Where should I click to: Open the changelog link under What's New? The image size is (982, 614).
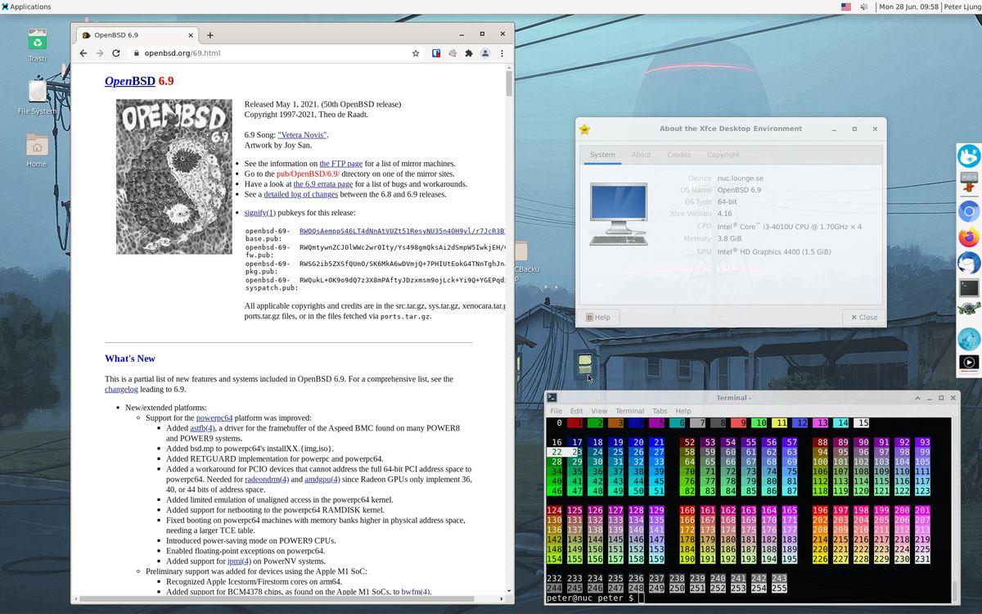point(121,389)
